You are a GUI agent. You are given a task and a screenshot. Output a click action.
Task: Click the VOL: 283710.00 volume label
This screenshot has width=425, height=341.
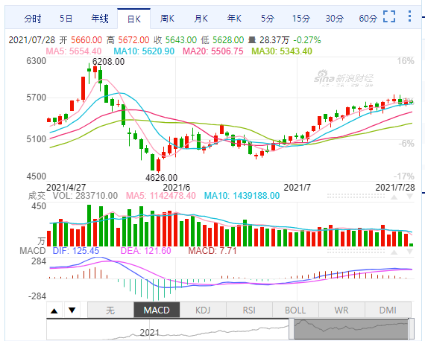(x=85, y=196)
